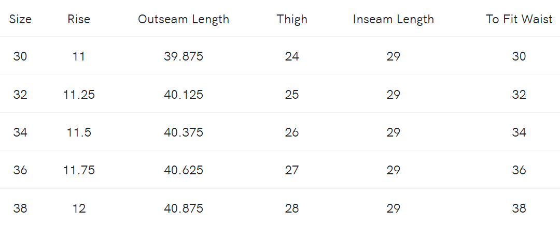The width and height of the screenshot is (560, 225).
Task: Click the thigh value 28
Action: pos(292,208)
